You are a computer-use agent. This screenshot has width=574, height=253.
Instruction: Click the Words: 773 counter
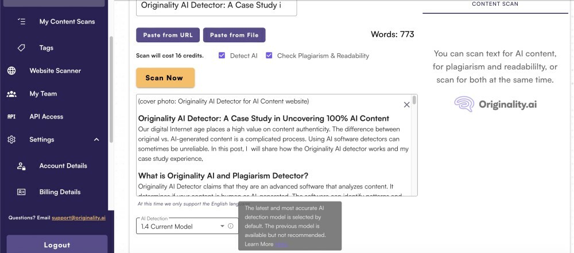393,35
